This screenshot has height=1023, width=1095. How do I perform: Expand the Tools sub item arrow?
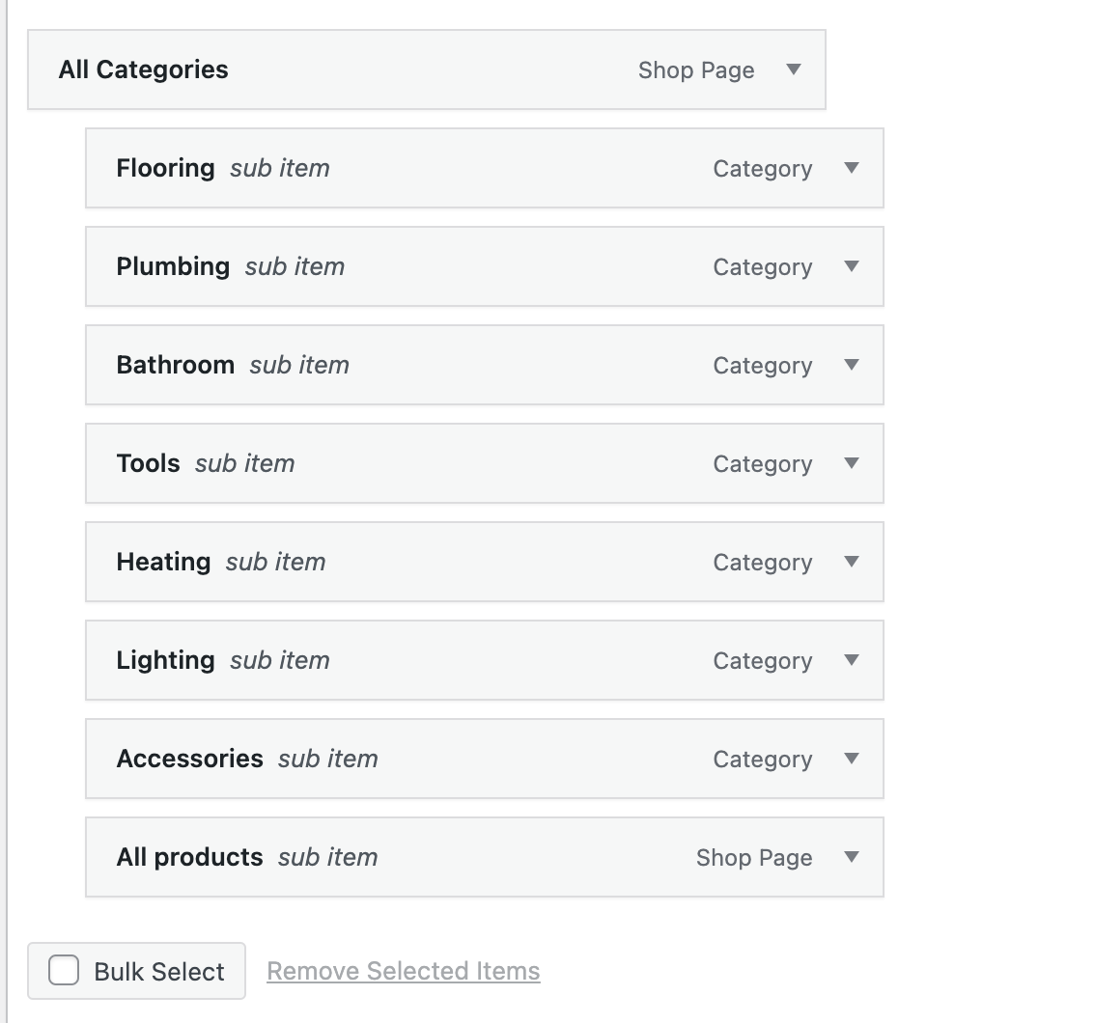point(852,463)
